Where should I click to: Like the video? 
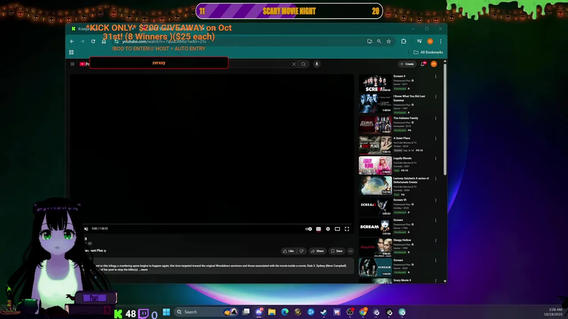pos(288,251)
